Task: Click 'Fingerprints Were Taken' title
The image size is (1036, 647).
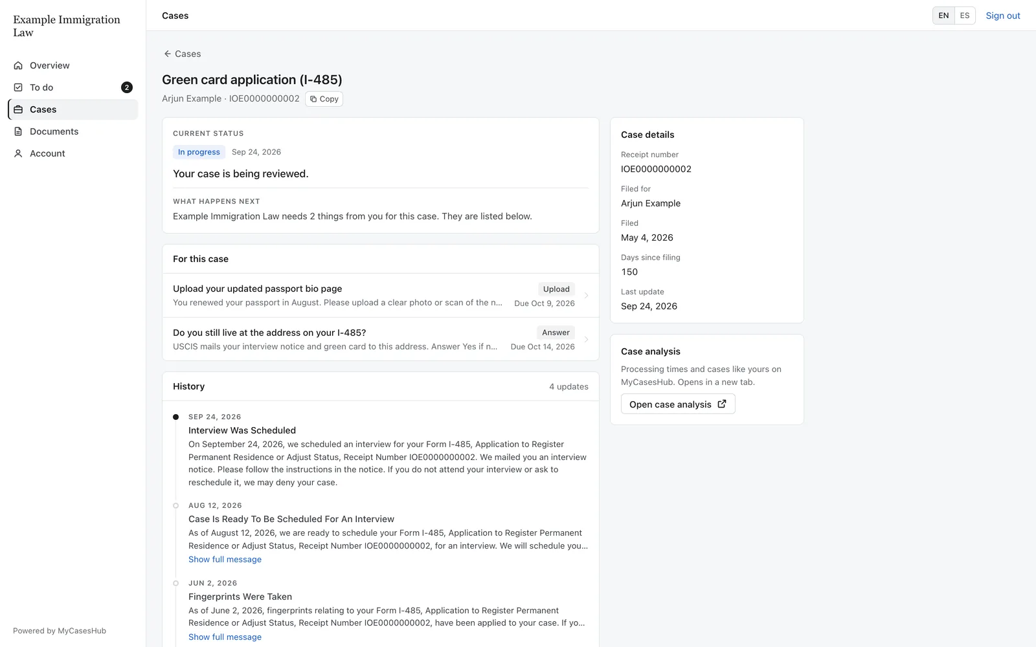Action: pyautogui.click(x=240, y=597)
